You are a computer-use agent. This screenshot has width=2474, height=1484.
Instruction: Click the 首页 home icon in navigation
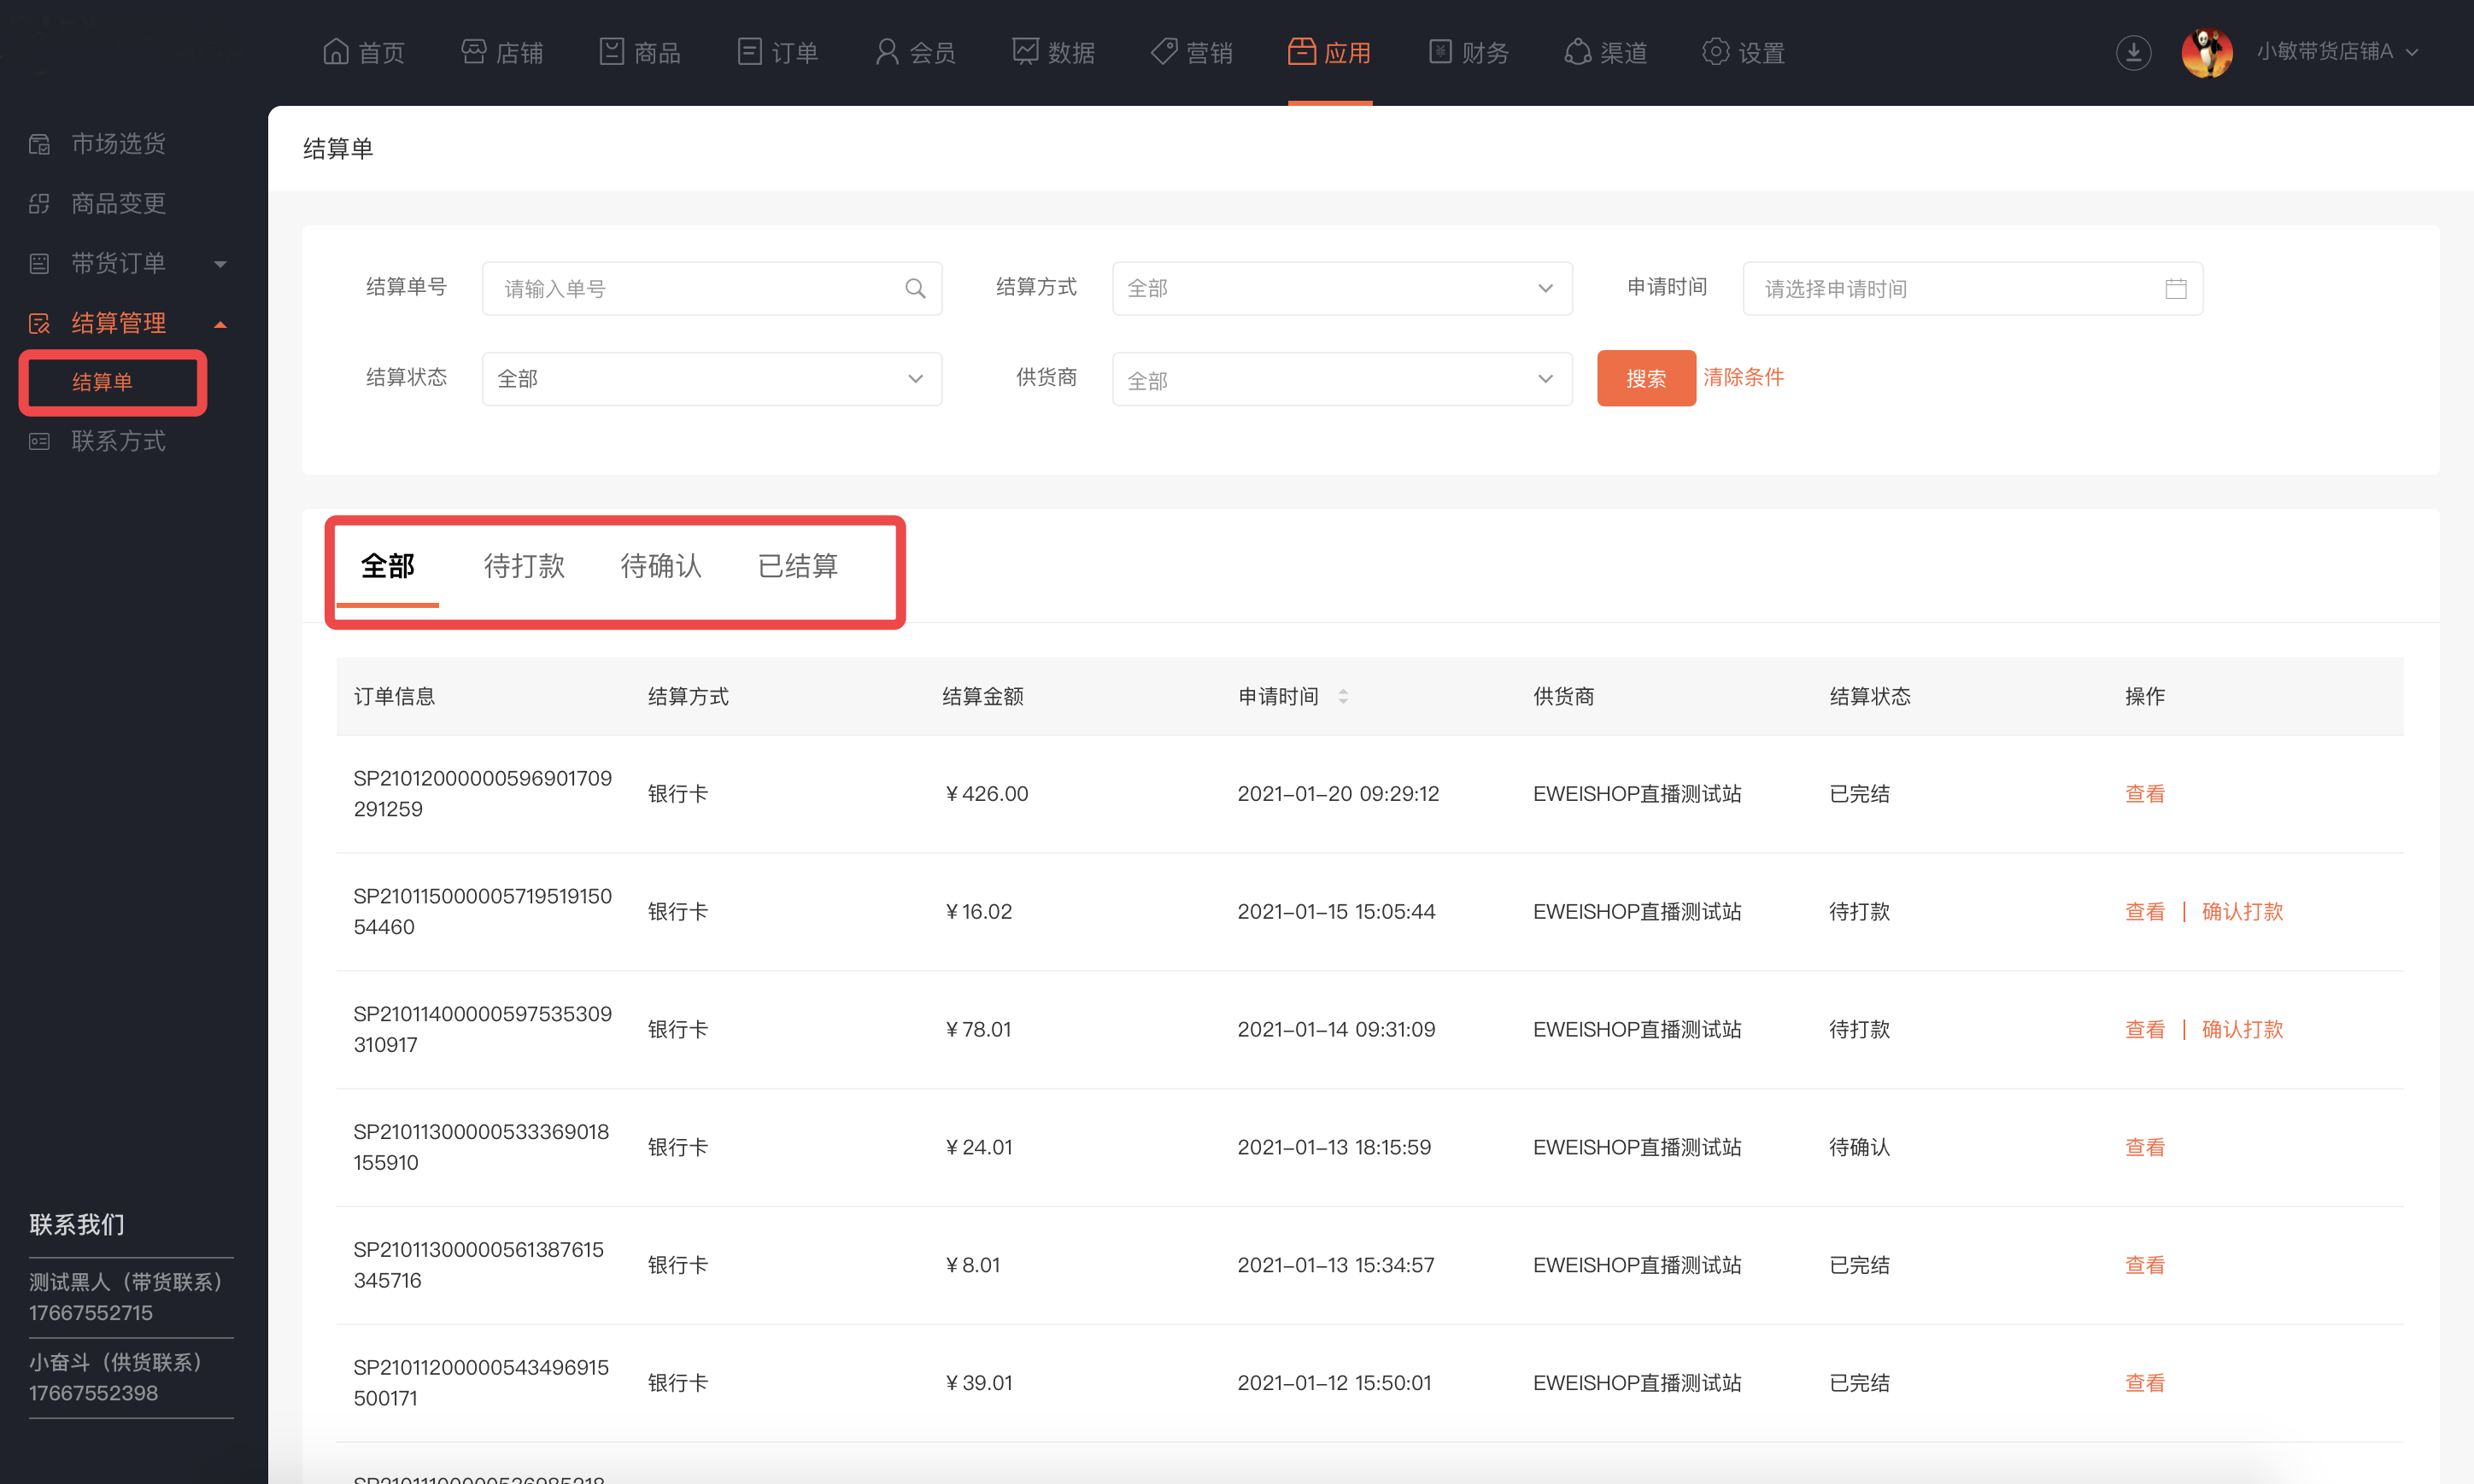click(x=336, y=52)
